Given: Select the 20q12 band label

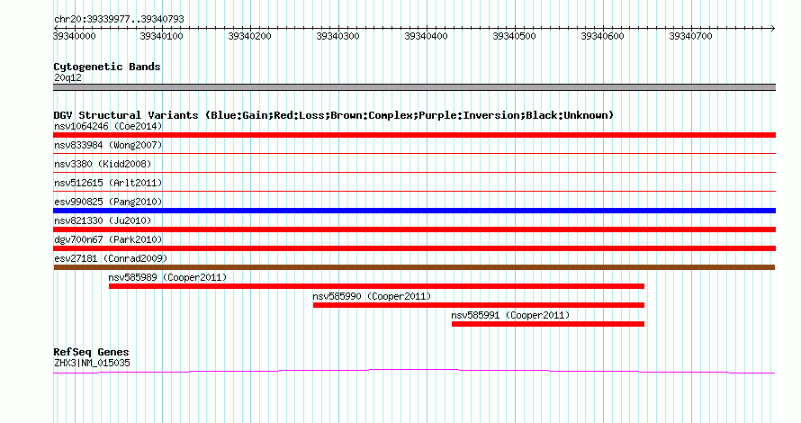Looking at the screenshot, I should point(67,77).
